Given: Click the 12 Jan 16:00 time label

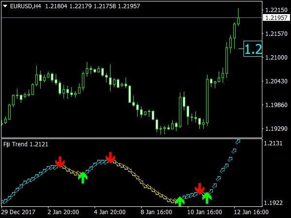Looking at the screenshot, I should (251, 212).
